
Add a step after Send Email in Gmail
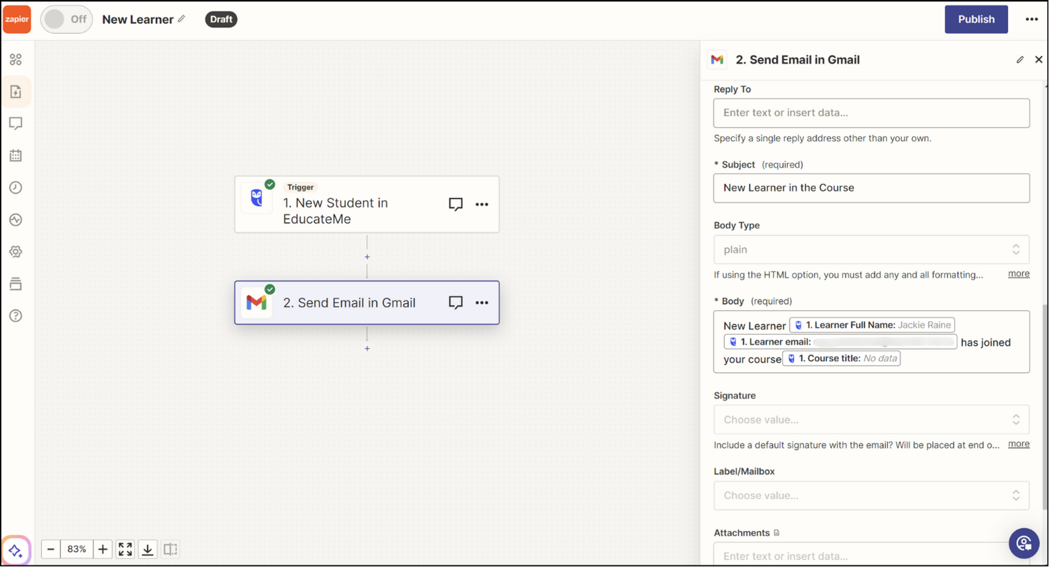tap(367, 348)
